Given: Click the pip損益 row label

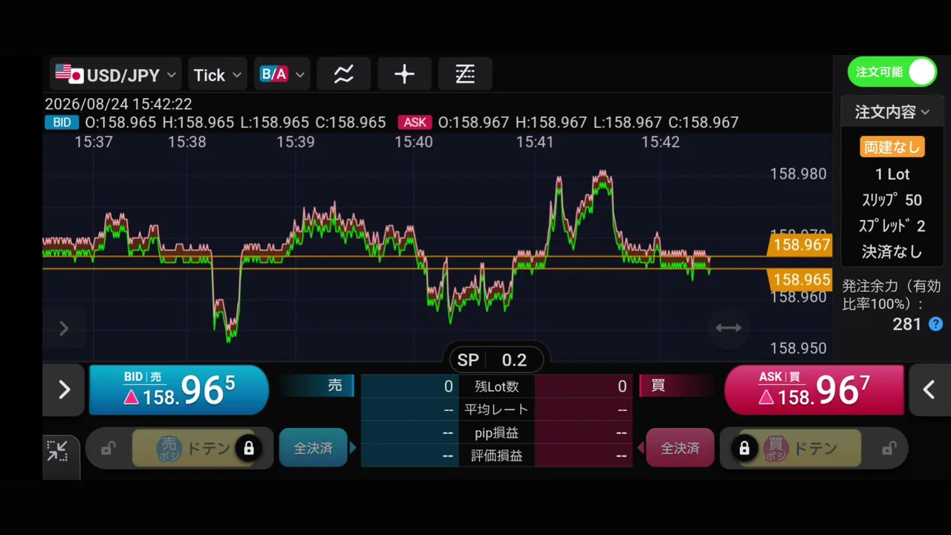Looking at the screenshot, I should tap(496, 432).
